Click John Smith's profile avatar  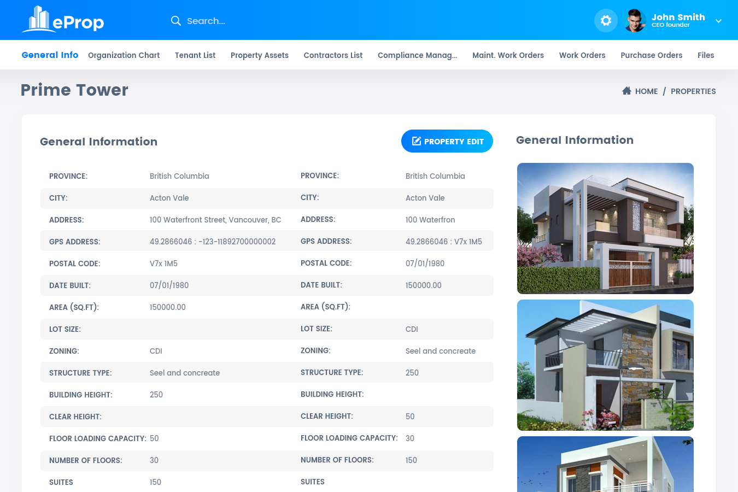(x=635, y=21)
